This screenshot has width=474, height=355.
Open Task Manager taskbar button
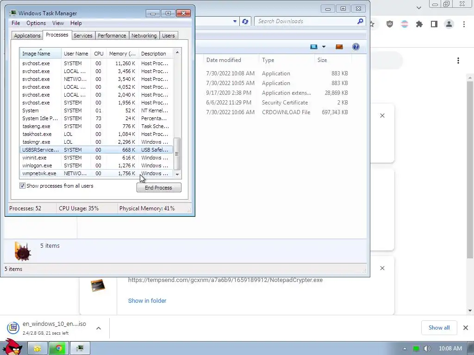[x=80, y=349]
